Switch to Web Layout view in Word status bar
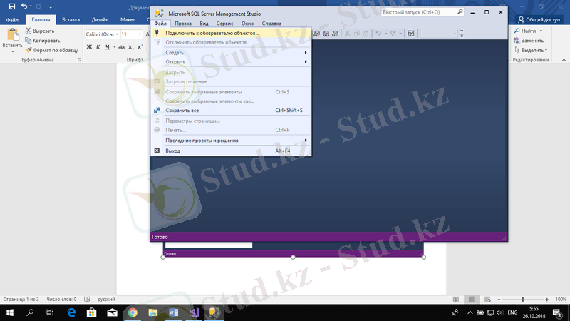This screenshot has width=570, height=321. pos(487,299)
